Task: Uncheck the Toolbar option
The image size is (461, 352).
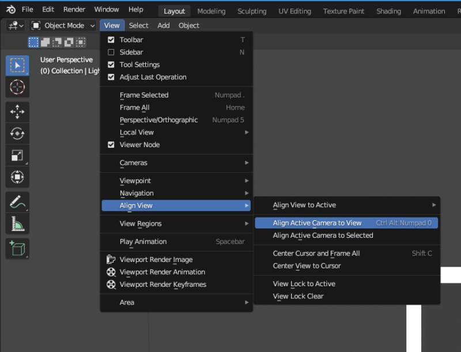Action: pyautogui.click(x=128, y=39)
